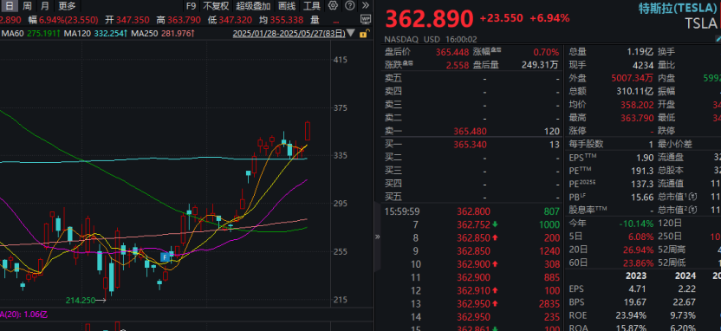Image resolution: width=721 pixels, height=331 pixels.
Task: Click the ROE 2023 value 23.94%
Action: [x=631, y=315]
